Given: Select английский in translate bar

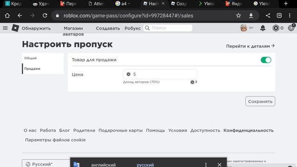Looking at the screenshot, I should 103,165.
